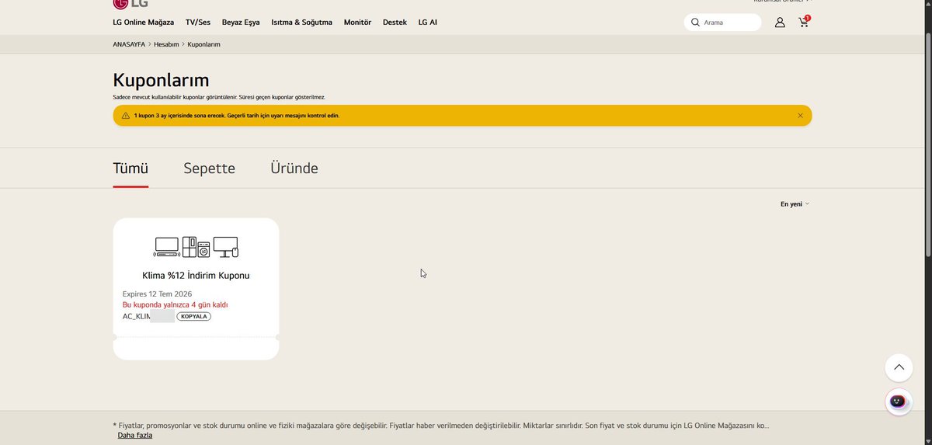Open the user account icon
Image resolution: width=932 pixels, height=445 pixels.
pyautogui.click(x=780, y=23)
